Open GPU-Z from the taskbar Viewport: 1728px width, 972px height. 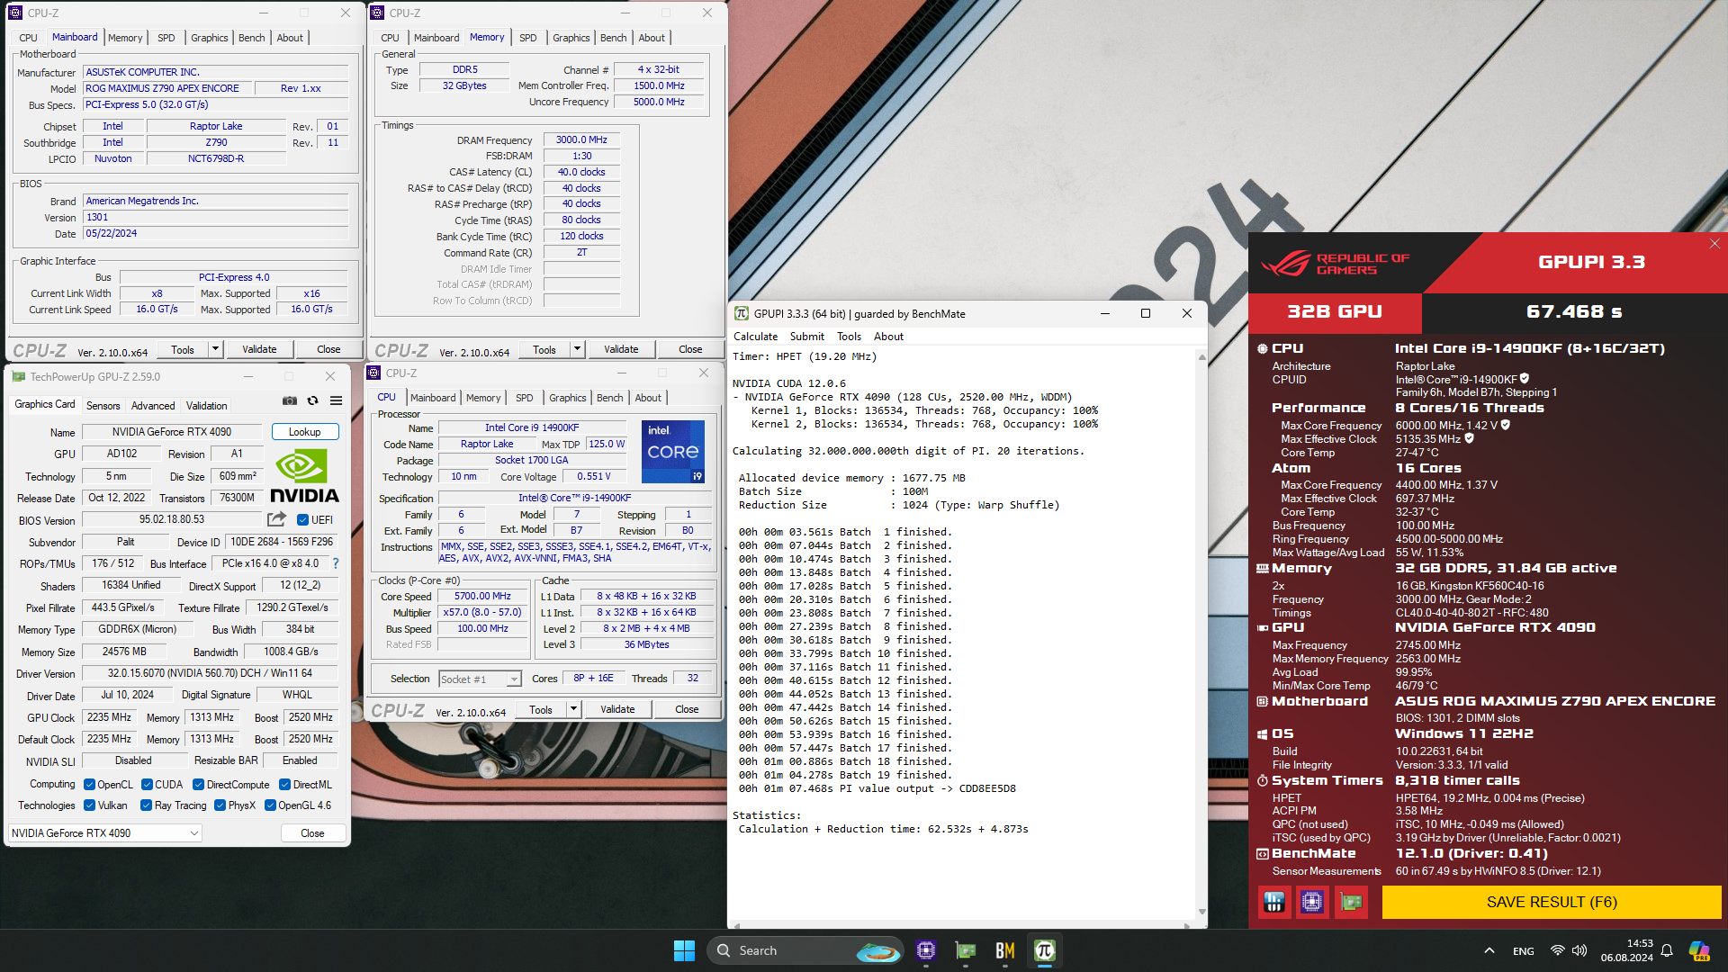click(966, 950)
